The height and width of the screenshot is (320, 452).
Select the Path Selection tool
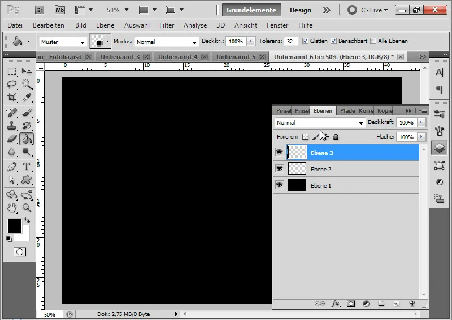tap(12, 180)
